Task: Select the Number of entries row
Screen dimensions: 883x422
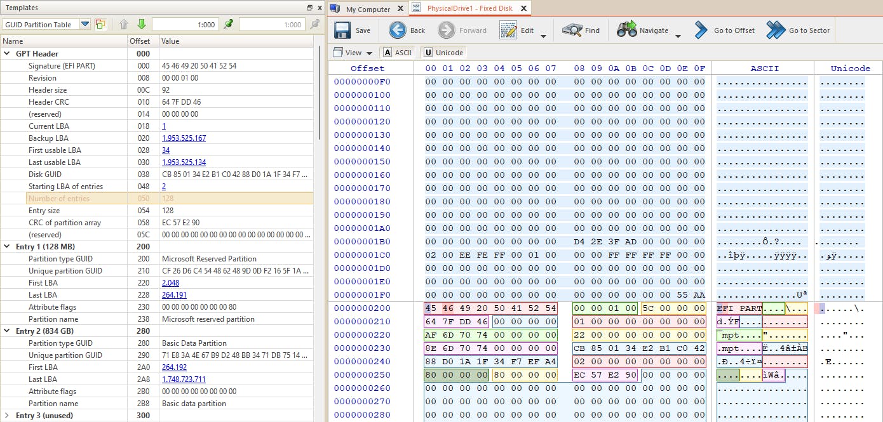Action: (x=59, y=199)
